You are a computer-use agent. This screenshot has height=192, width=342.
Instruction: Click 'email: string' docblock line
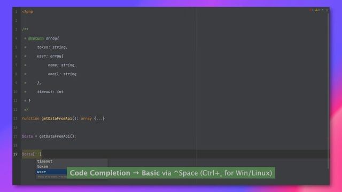pyautogui.click(x=62, y=74)
